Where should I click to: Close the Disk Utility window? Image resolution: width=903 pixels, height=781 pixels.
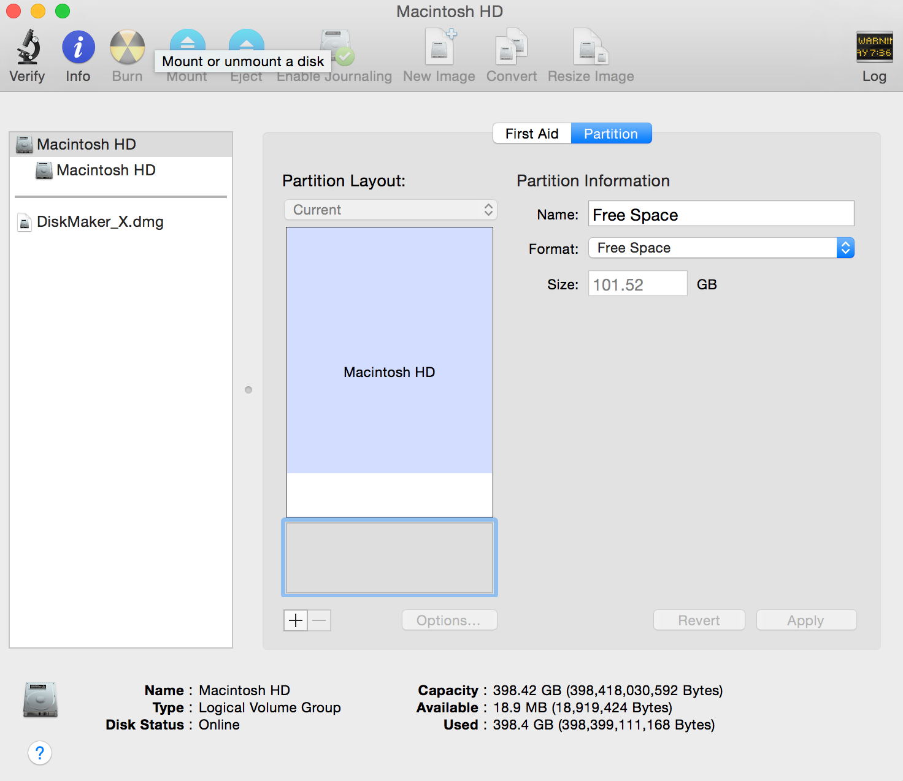[13, 11]
